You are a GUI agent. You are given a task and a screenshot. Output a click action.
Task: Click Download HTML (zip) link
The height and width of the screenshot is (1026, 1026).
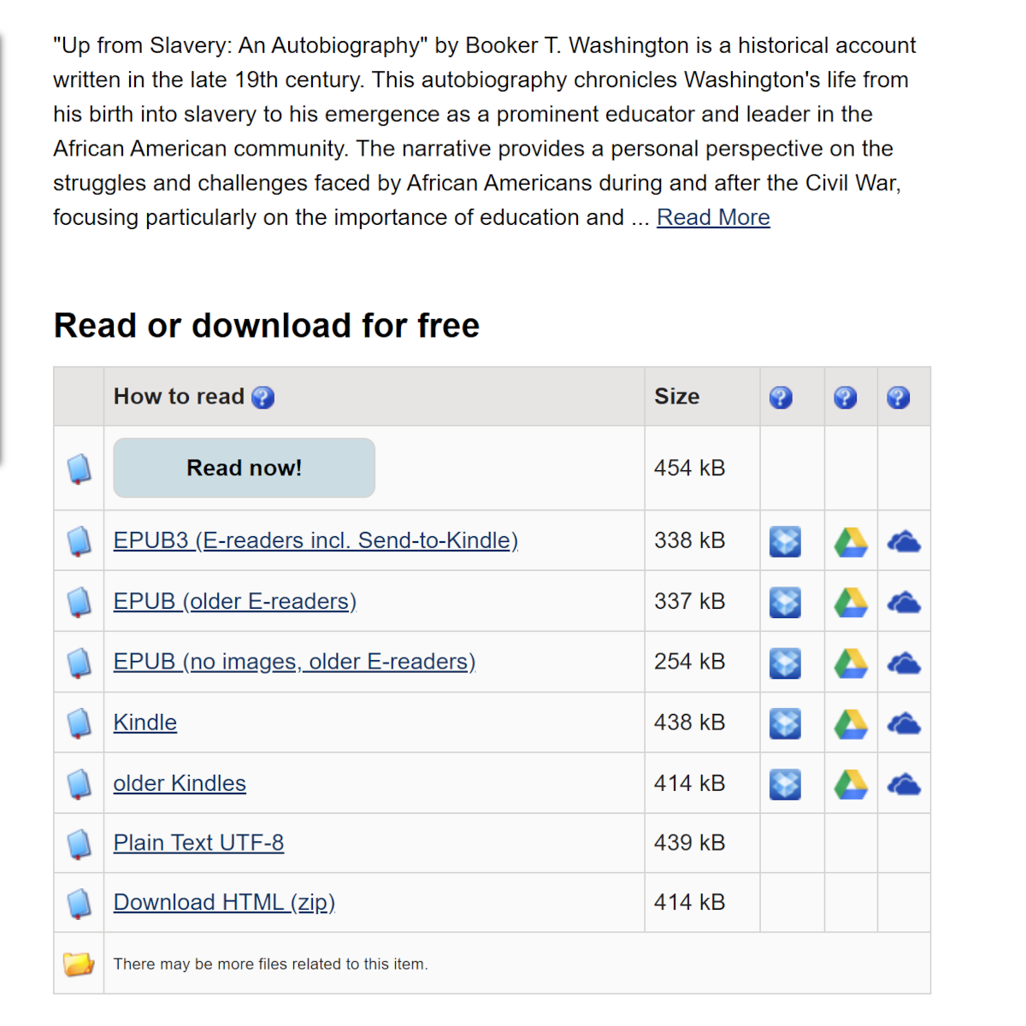pyautogui.click(x=224, y=903)
